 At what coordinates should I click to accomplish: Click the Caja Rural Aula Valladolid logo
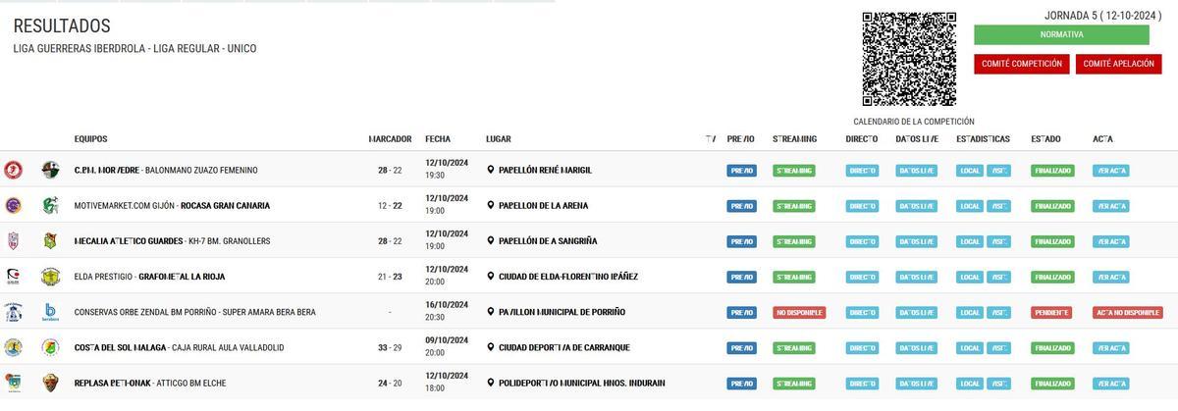(50, 347)
